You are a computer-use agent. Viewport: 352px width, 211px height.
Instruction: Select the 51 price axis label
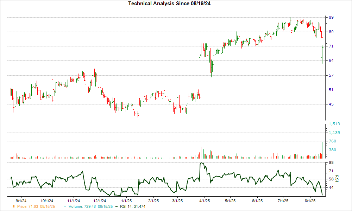[331, 90]
